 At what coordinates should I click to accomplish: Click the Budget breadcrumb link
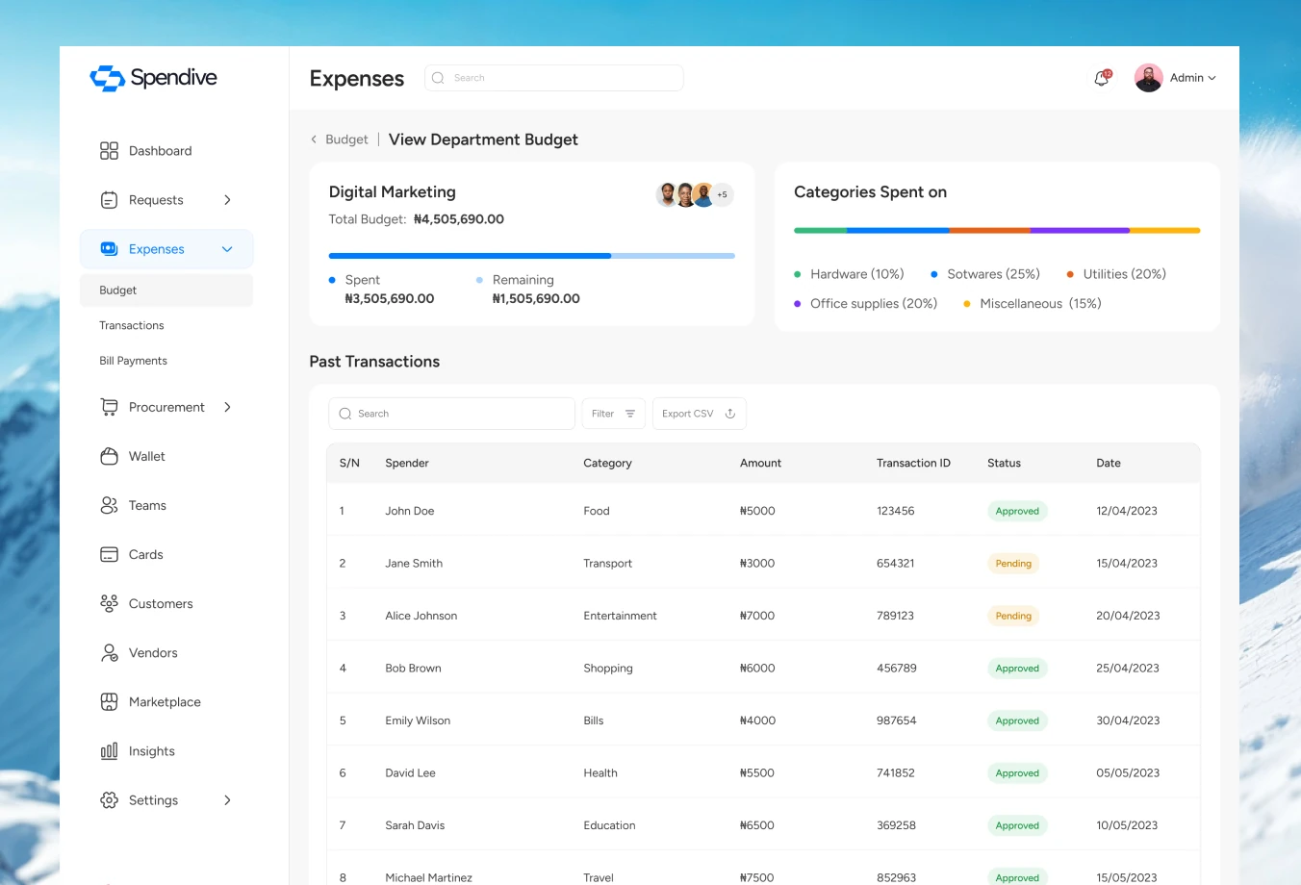tap(346, 139)
